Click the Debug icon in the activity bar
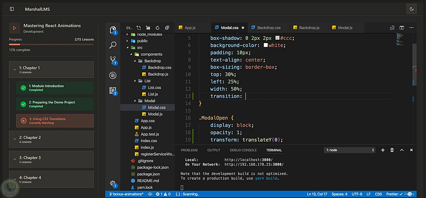Viewport: 426px width, 198px height. (x=113, y=75)
